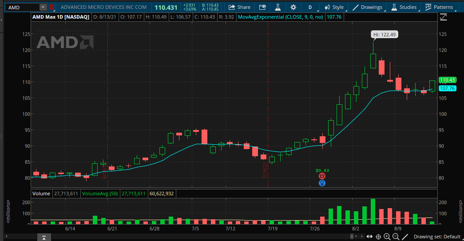
Task: Click the 7/19 date on time axis
Action: click(273, 229)
